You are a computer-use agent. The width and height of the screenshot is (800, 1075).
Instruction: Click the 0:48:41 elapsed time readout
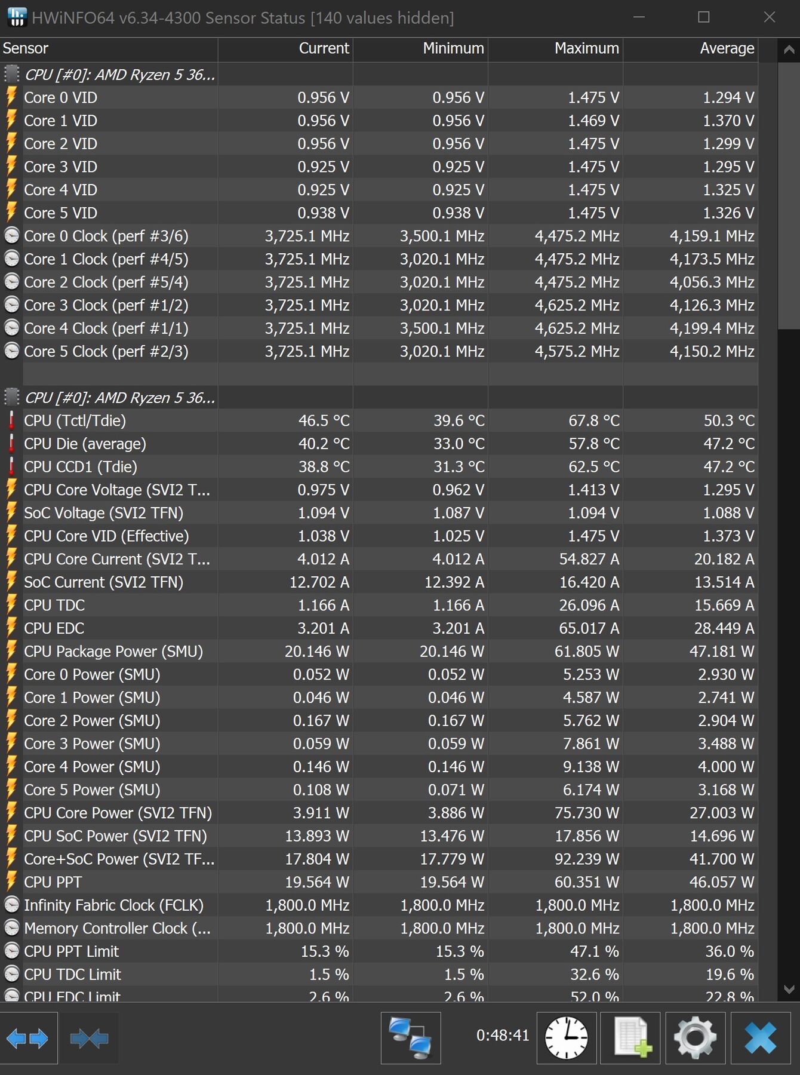tap(503, 1035)
